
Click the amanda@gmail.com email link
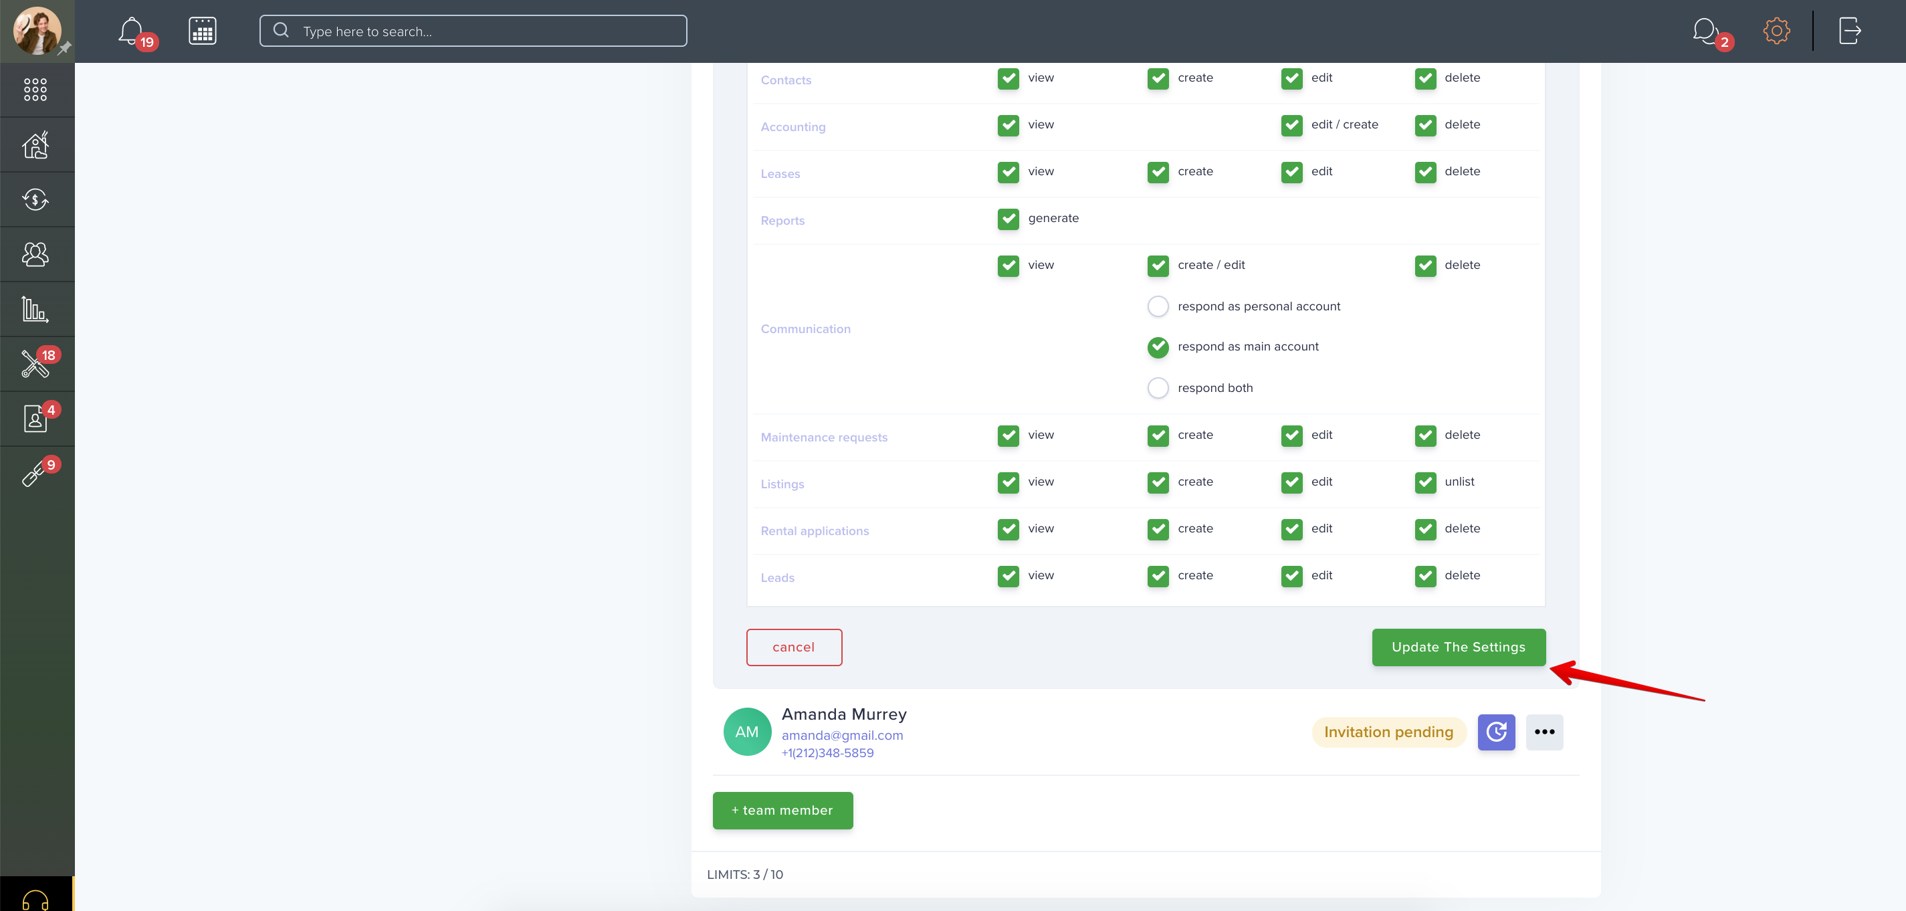click(x=841, y=736)
